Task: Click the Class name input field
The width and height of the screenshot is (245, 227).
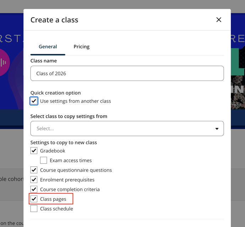Action: point(127,73)
